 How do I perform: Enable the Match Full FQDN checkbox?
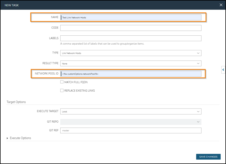coord(62,82)
